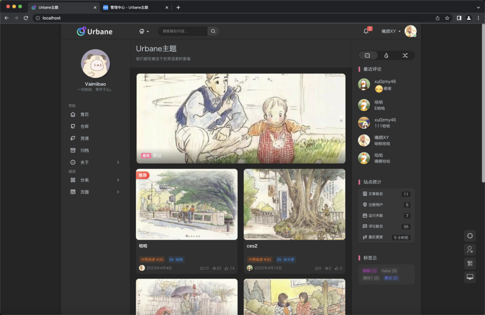Screen dimensions: 485x315
Task: Toggle the monitor display mode button
Action: click(x=470, y=277)
